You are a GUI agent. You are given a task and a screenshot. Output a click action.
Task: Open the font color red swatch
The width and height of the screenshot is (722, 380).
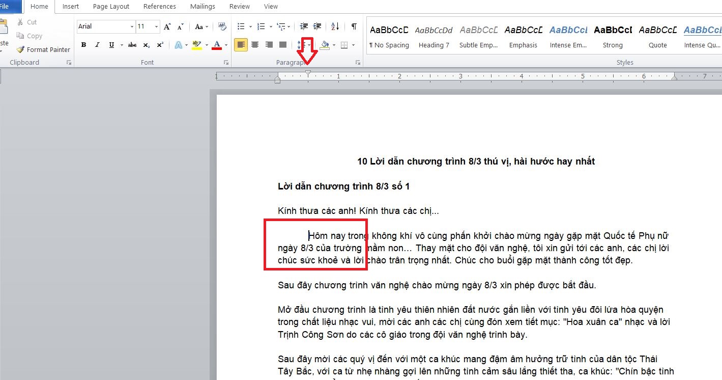click(217, 45)
